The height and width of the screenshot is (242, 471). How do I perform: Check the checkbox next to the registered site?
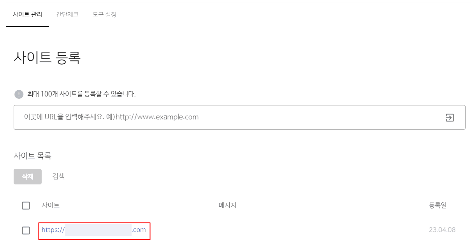(x=26, y=230)
